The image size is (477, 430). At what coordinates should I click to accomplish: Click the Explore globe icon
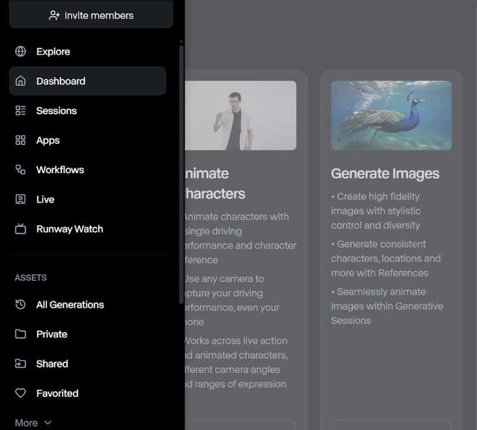click(x=20, y=52)
